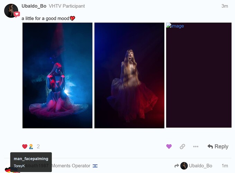235x173 pixels.
Task: Open the three-dots more actions menu
Action: (x=196, y=146)
